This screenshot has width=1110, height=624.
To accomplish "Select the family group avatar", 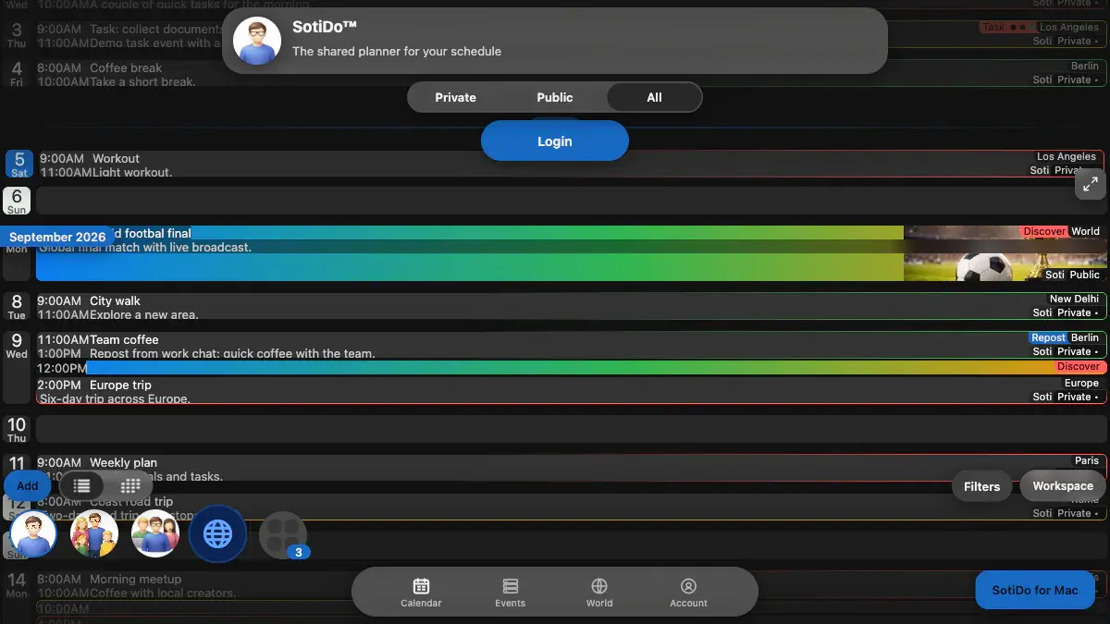I will [x=94, y=533].
